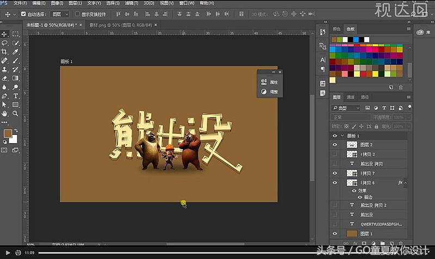Viewport: 435px width, 259px height.
Task: Open the auto-select 图层 dropdown
Action: click(60, 14)
